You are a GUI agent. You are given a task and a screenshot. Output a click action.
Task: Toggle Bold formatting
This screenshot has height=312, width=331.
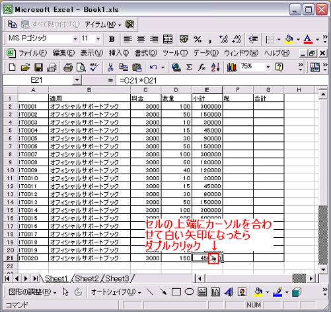(x=112, y=39)
